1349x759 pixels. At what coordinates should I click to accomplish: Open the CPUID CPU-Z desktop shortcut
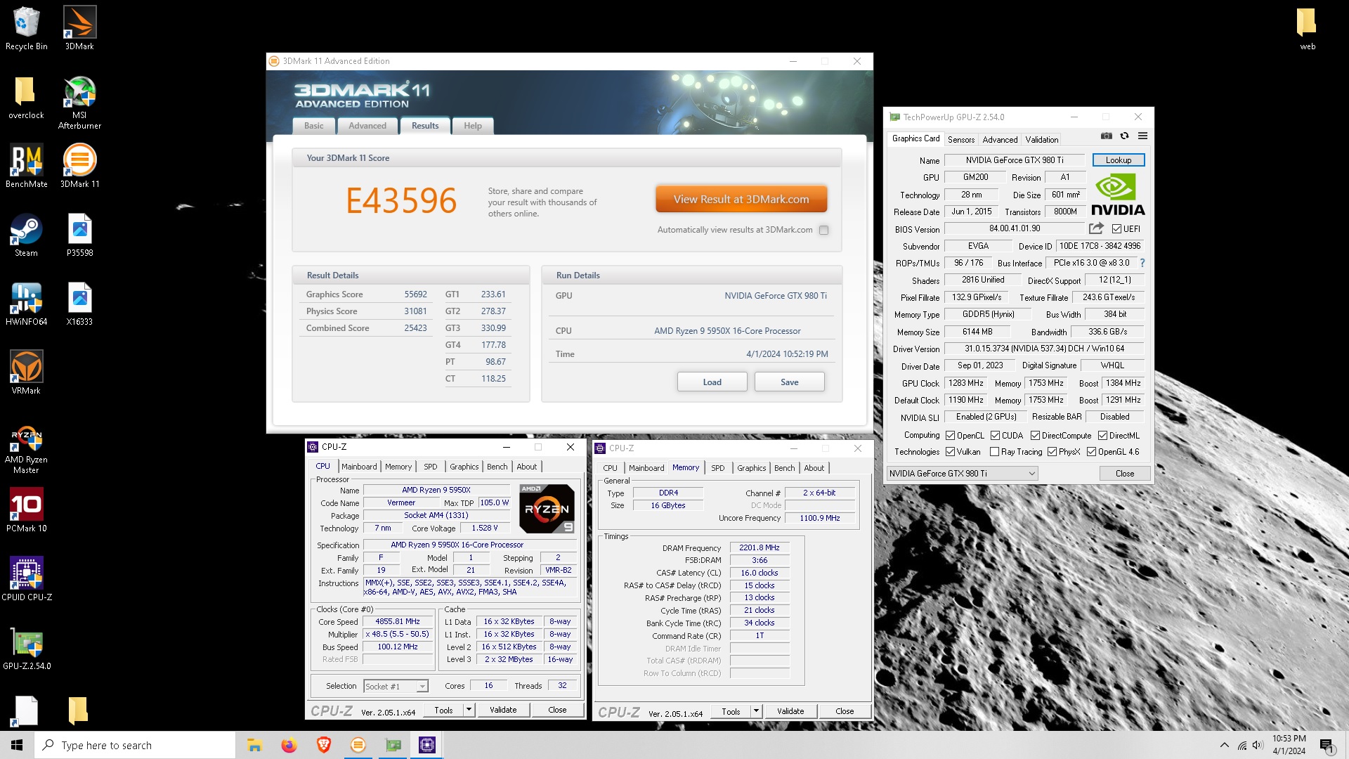pyautogui.click(x=26, y=579)
